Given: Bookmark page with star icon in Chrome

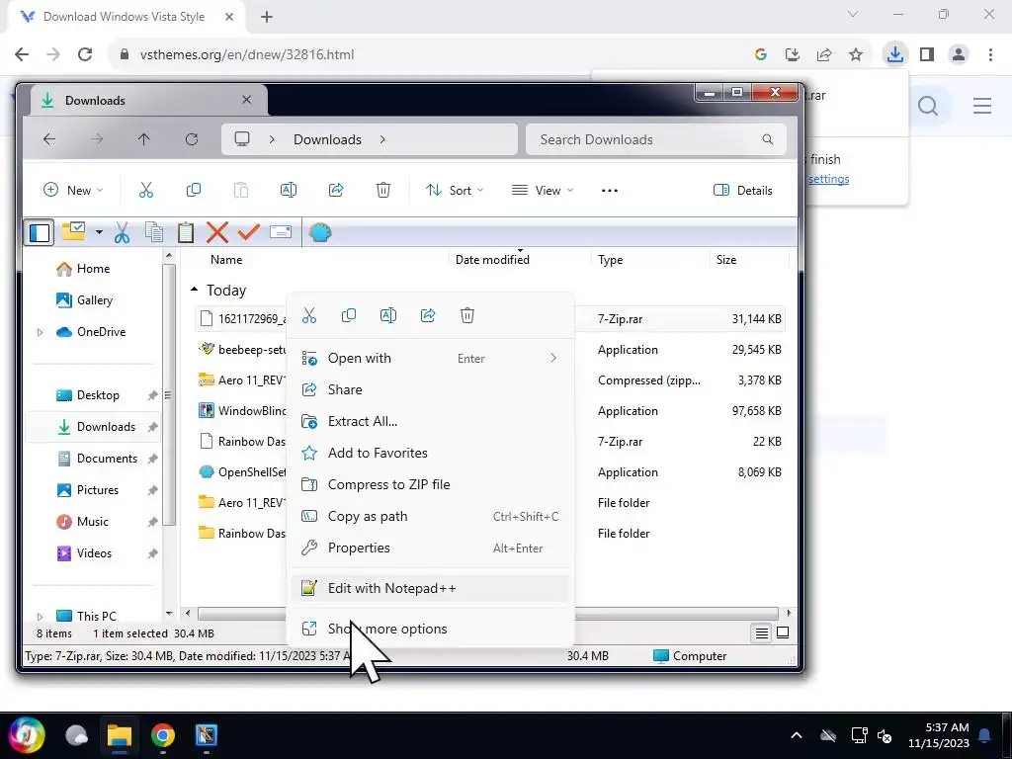Looking at the screenshot, I should 856,55.
